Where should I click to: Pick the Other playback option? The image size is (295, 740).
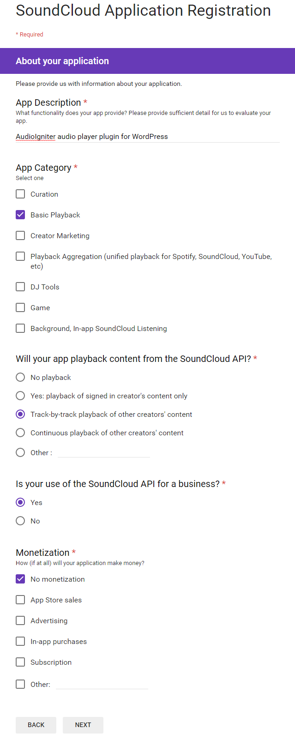pyautogui.click(x=20, y=452)
